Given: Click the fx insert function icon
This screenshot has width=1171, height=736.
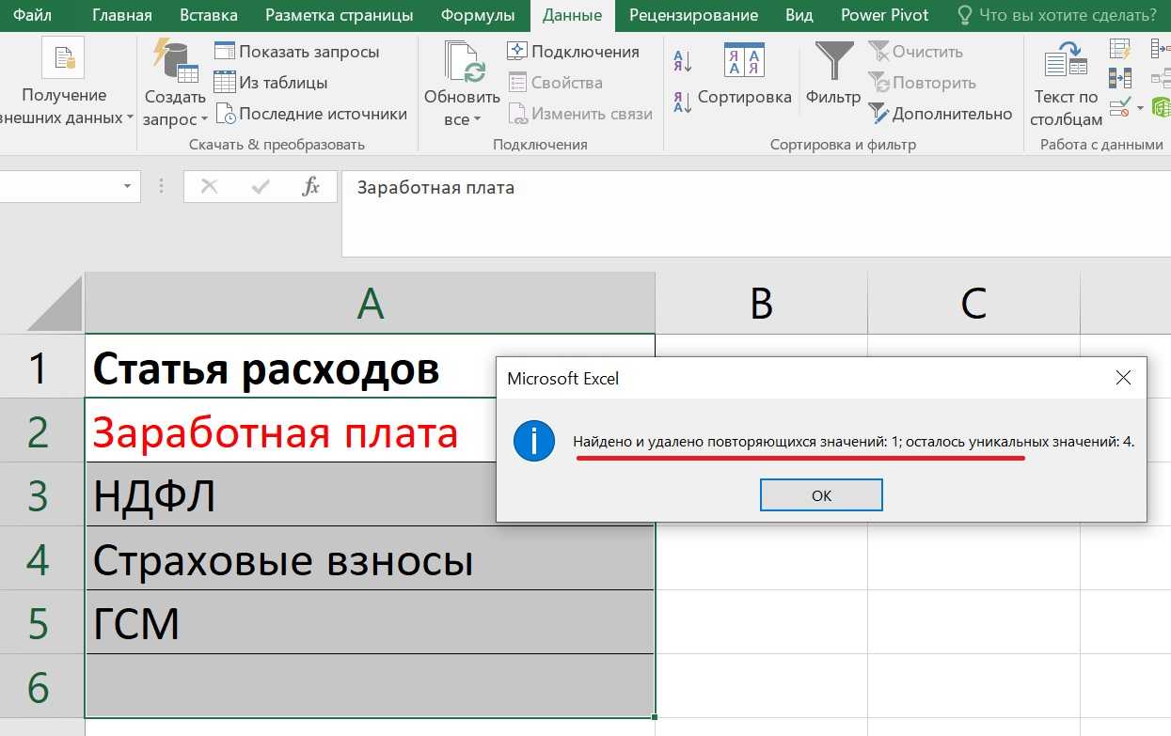Looking at the screenshot, I should coord(311,187).
